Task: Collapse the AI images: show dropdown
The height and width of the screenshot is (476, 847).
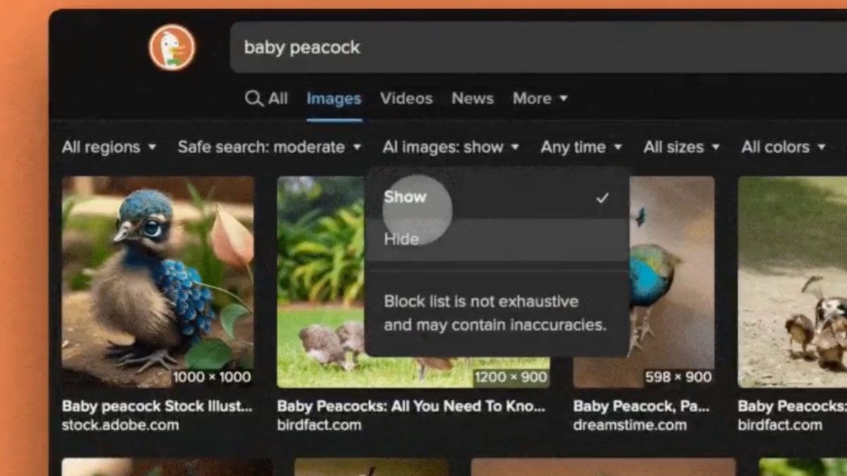Action: [x=451, y=147]
